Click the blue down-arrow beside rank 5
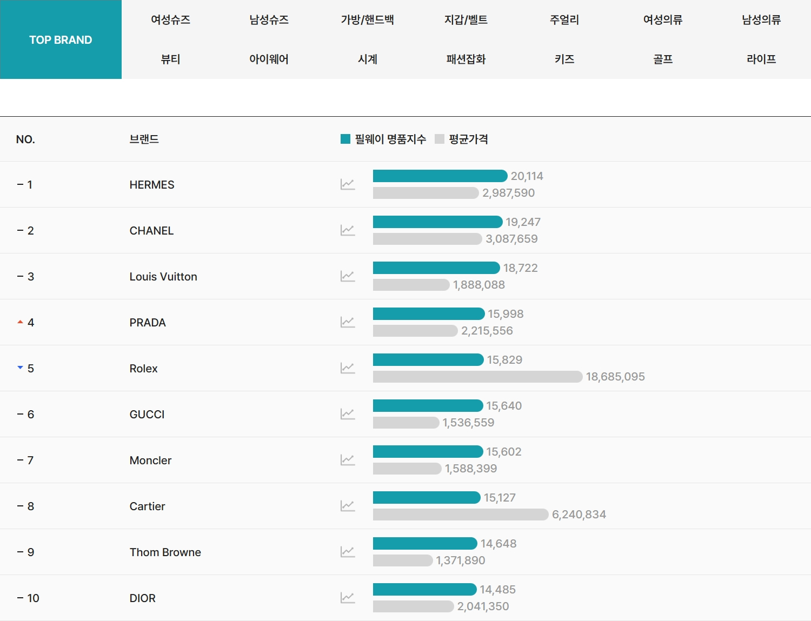Screen dimensions: 811x621 pyautogui.click(x=20, y=368)
